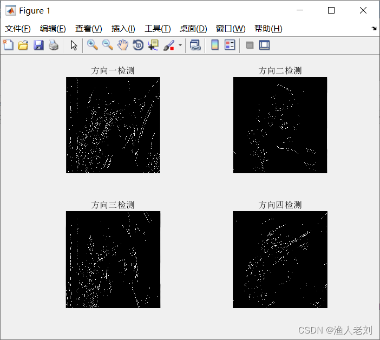Image resolution: width=380 pixels, height=340 pixels.
Task: Enable the Rotate 3D tool
Action: [x=138, y=45]
